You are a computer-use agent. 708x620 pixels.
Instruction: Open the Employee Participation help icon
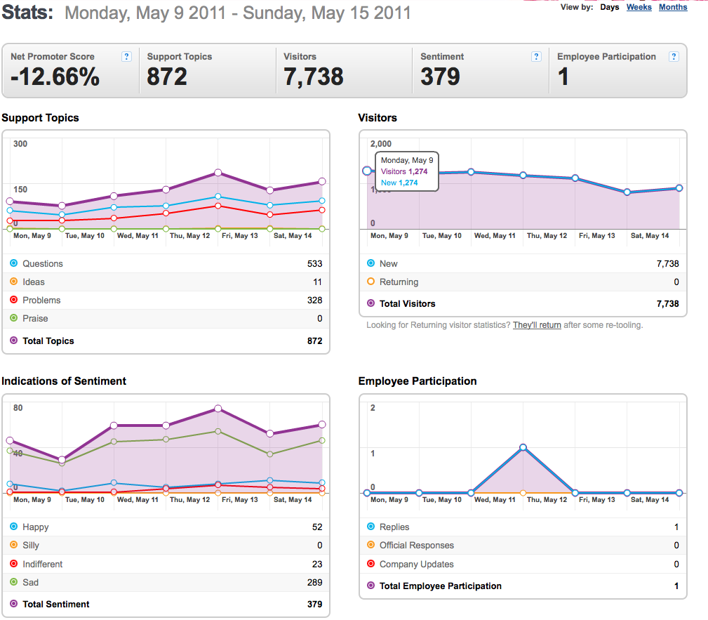pyautogui.click(x=674, y=56)
